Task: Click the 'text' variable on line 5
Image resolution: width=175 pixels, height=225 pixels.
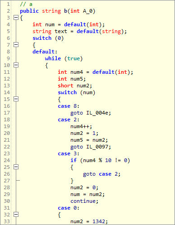Action: click(61, 31)
